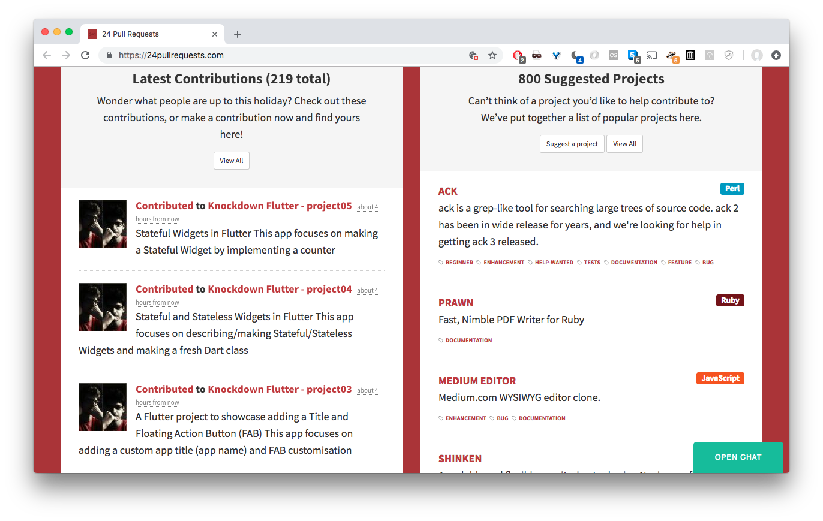Click the ENHANCEMENT tag under ACK
823x521 pixels.
500,263
